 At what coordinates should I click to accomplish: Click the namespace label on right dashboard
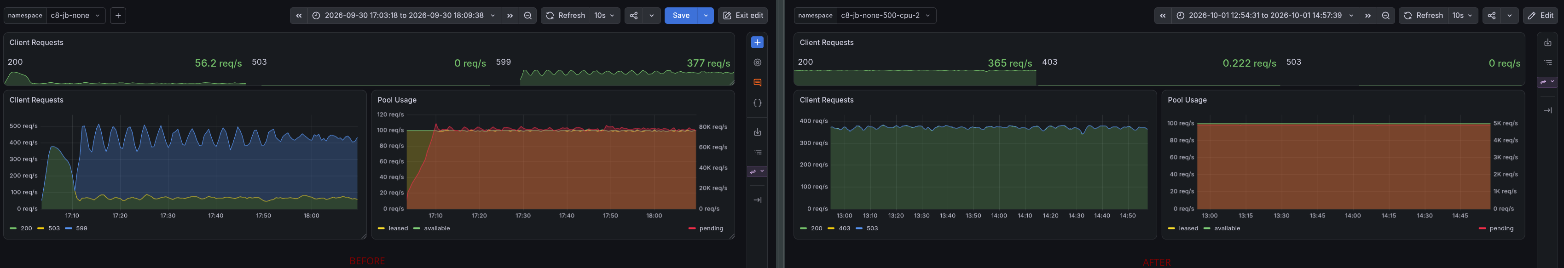816,16
